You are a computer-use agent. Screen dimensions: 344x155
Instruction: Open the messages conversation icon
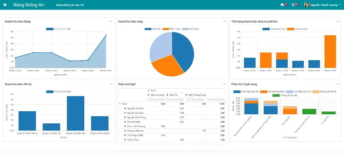282,5
